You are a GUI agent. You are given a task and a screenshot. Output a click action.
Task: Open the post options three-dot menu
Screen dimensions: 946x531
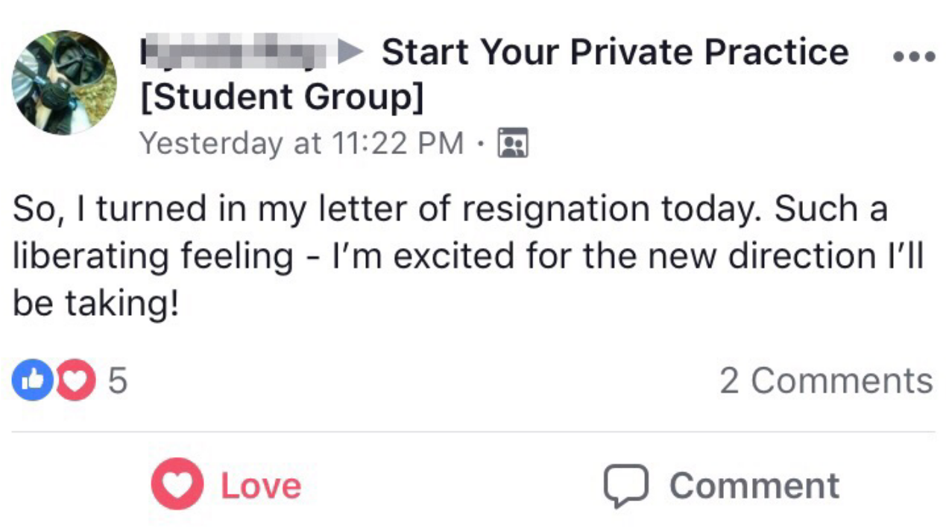click(x=913, y=57)
